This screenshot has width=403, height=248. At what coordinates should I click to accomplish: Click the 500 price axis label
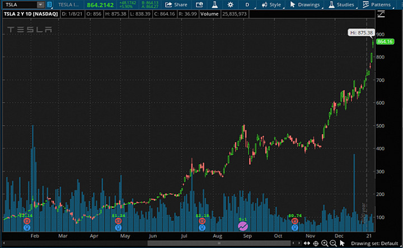pyautogui.click(x=380, y=126)
